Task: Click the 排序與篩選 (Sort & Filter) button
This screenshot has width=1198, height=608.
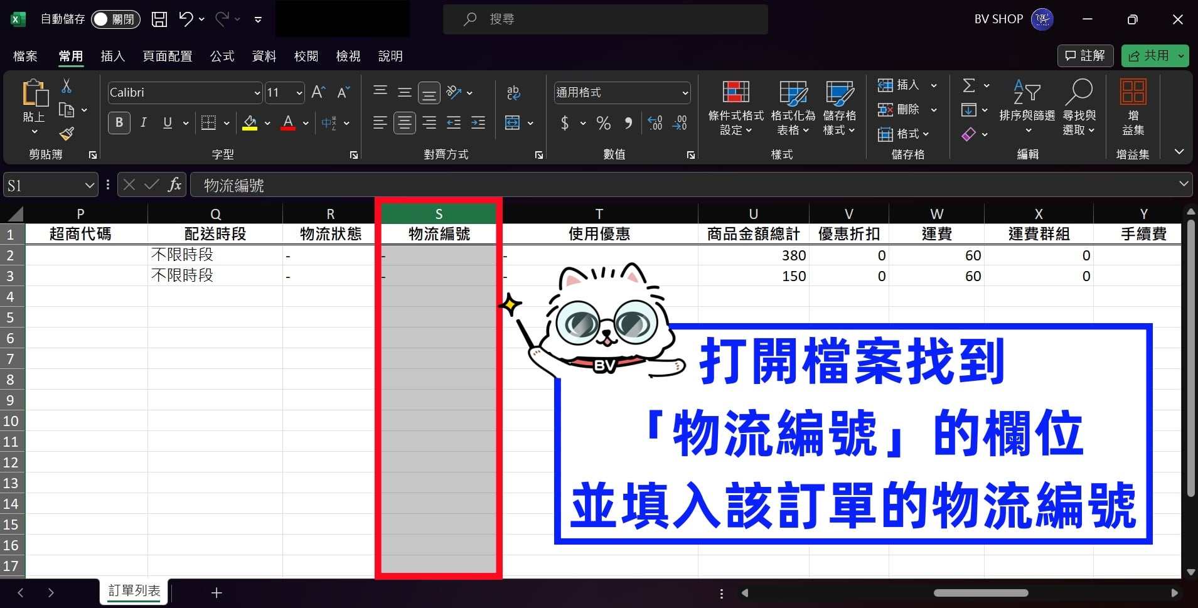Action: pos(1027,107)
